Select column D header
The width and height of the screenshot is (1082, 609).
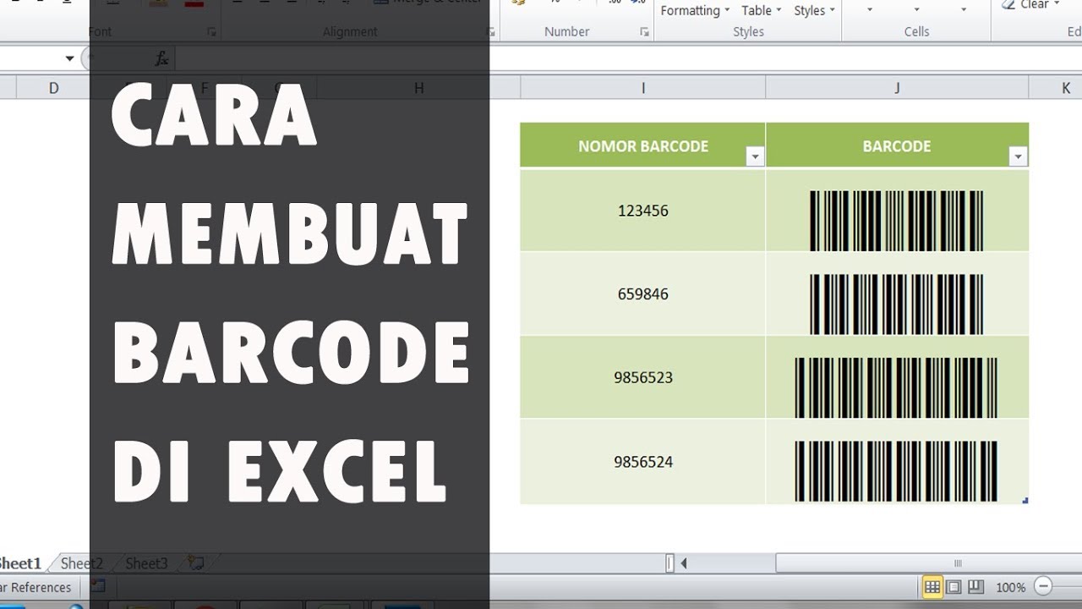pyautogui.click(x=53, y=88)
